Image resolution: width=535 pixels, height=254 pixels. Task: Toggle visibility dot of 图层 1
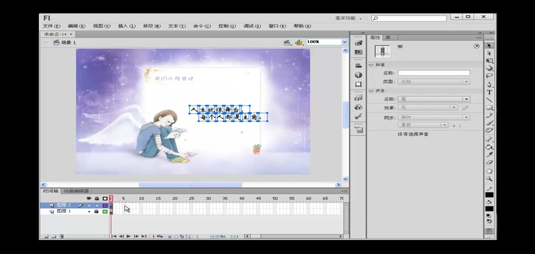(89, 211)
